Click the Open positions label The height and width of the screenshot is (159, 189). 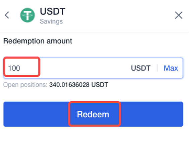(x=25, y=85)
